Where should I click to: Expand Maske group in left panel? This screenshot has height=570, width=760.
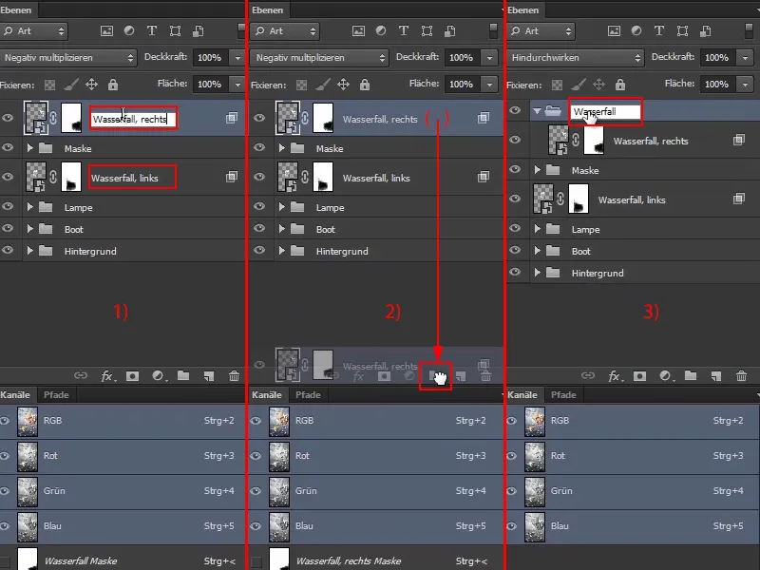click(30, 148)
